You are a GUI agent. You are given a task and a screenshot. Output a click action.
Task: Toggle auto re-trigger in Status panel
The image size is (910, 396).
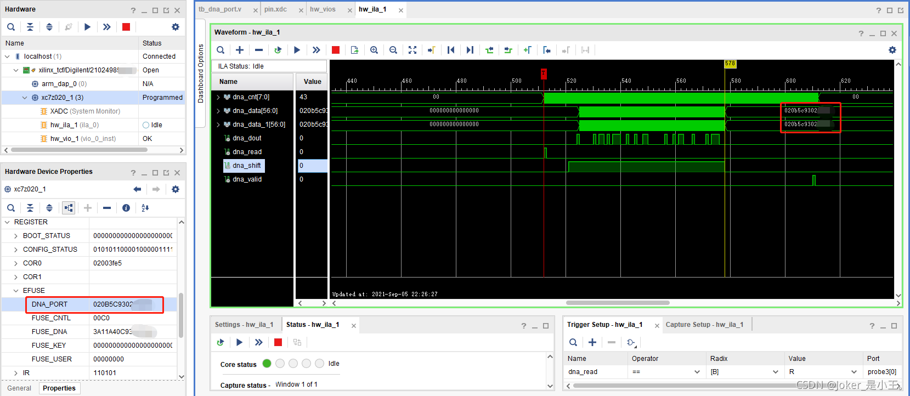[x=221, y=342]
